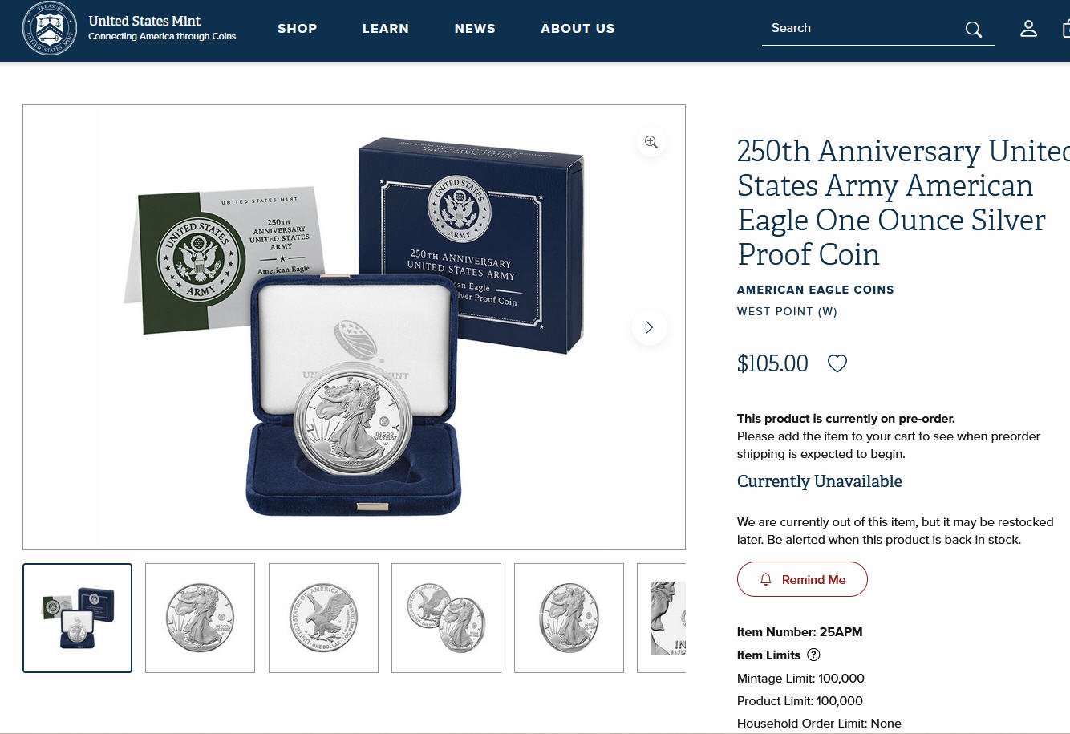
Task: Select the partially visible last thumbnail
Action: click(662, 618)
